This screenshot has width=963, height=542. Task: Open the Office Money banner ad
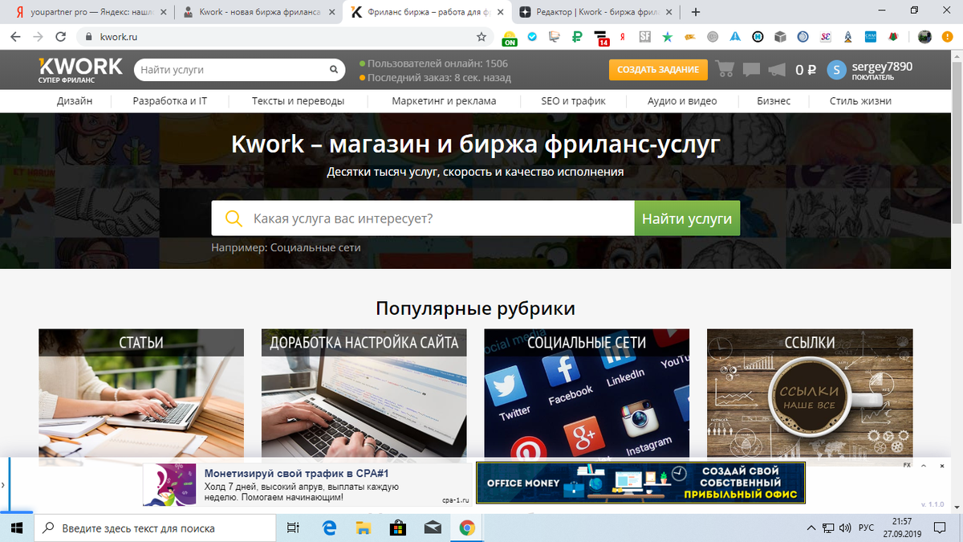coord(640,483)
